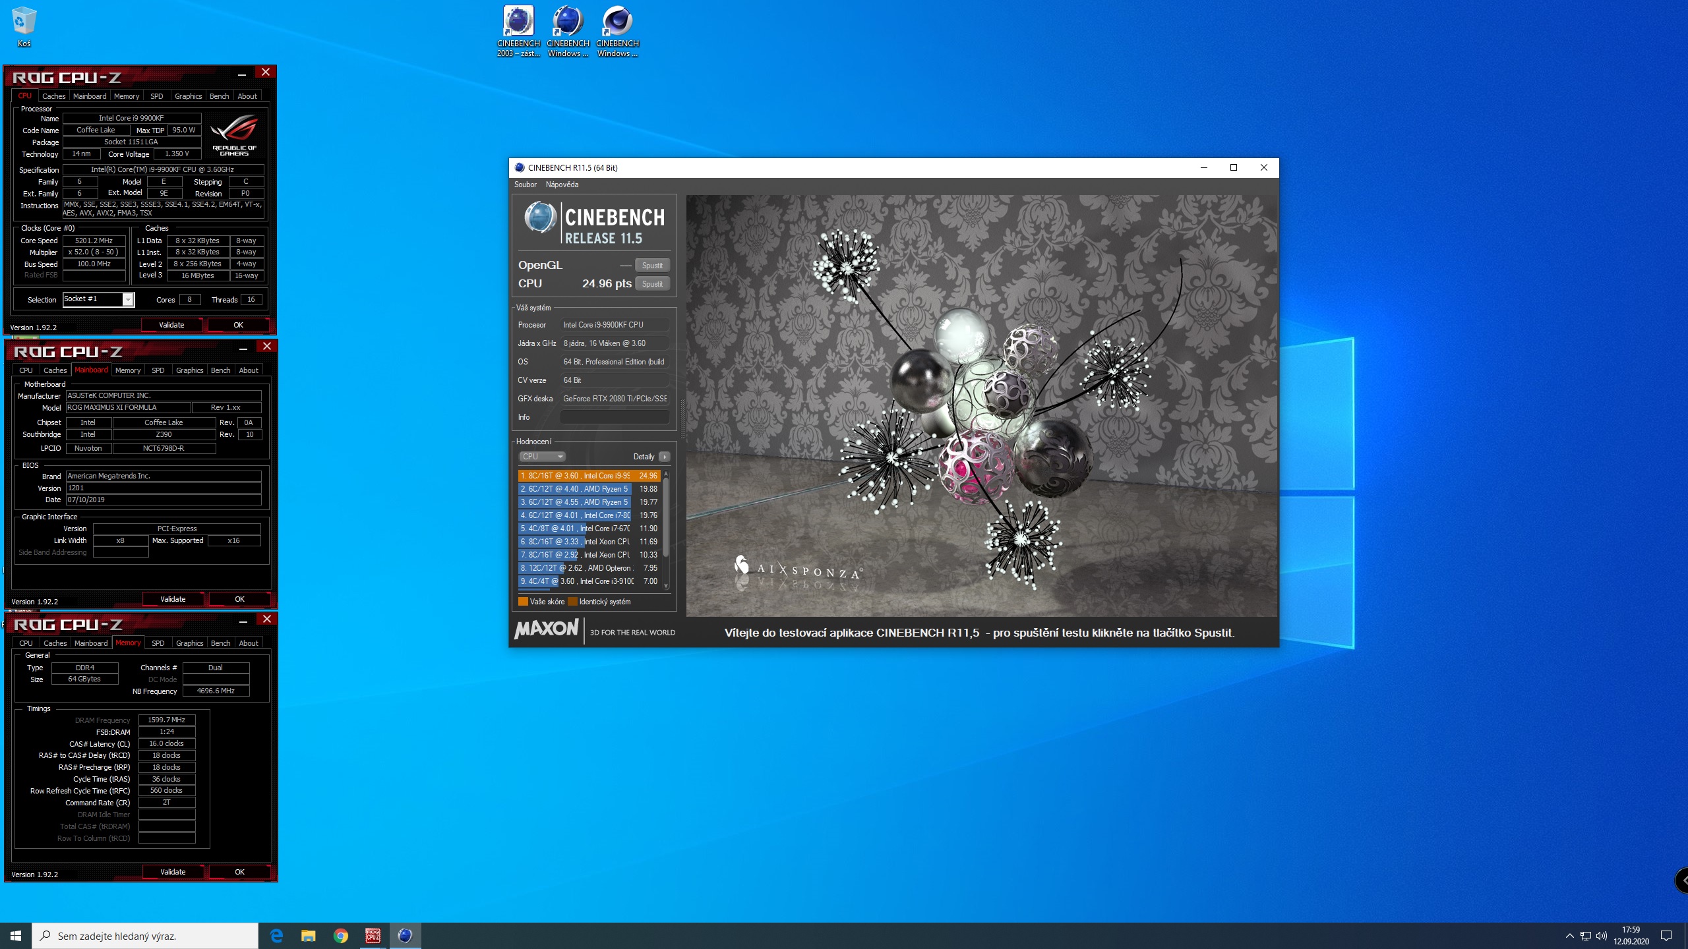The height and width of the screenshot is (949, 1688).
Task: Select ranking row 8 AMD Opteron 7.95
Action: coord(589,568)
